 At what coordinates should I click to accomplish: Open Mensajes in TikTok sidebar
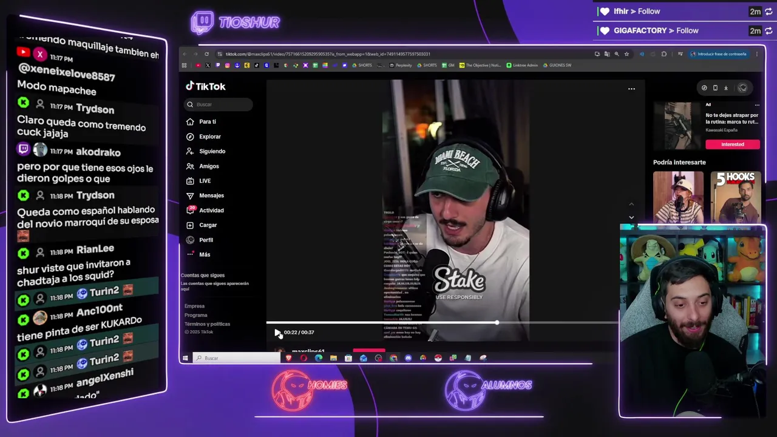211,195
